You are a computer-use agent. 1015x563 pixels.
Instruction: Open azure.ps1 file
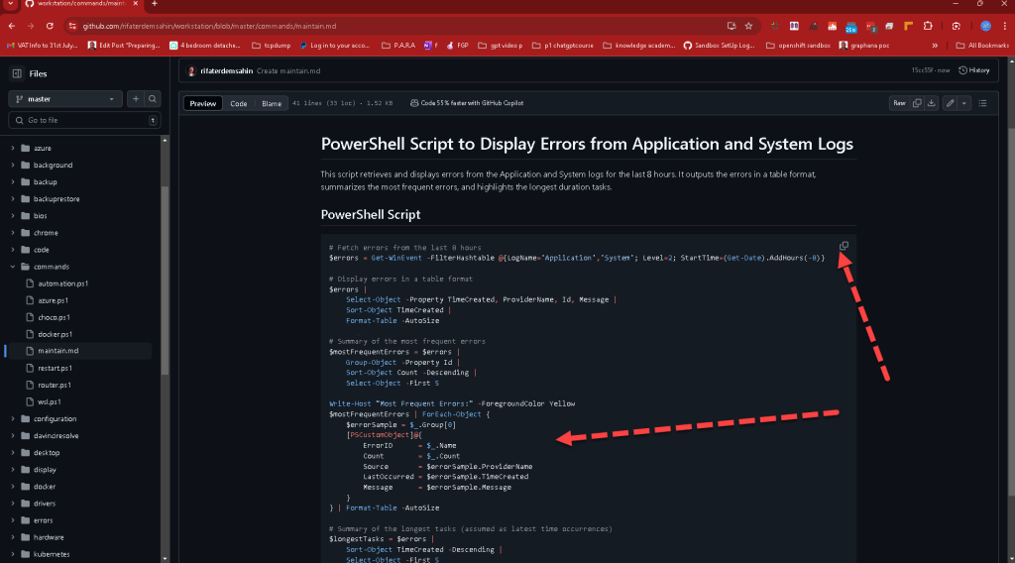(54, 300)
